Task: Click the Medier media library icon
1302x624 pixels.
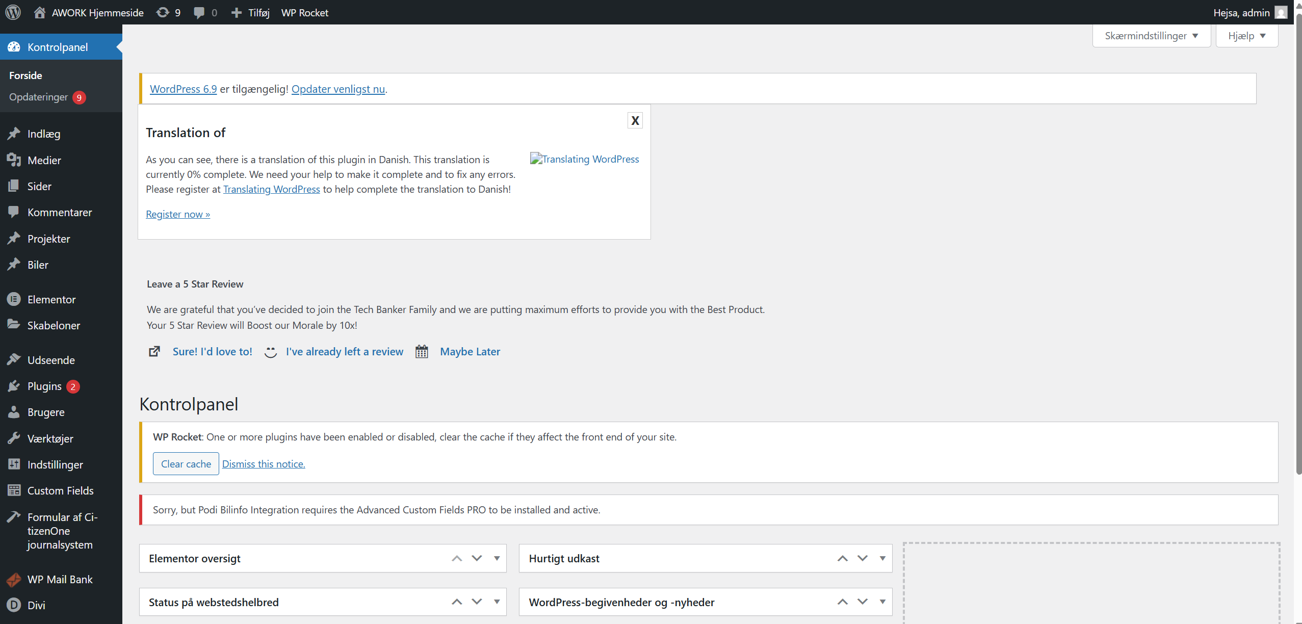Action: pyautogui.click(x=14, y=160)
